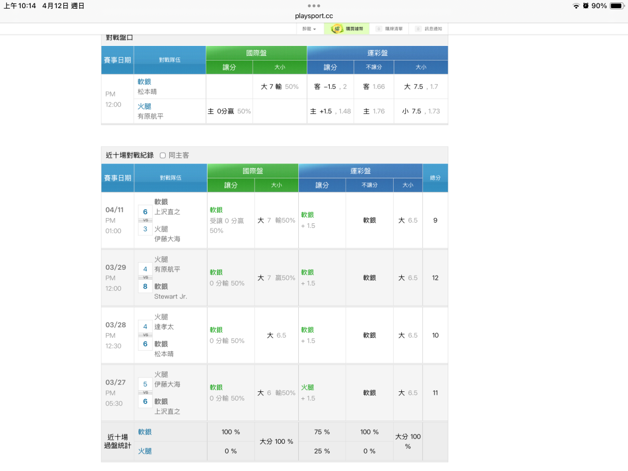The width and height of the screenshot is (628, 471).
Task: Click 大 6 輸50% cell in 03/27 row
Action: click(x=276, y=393)
